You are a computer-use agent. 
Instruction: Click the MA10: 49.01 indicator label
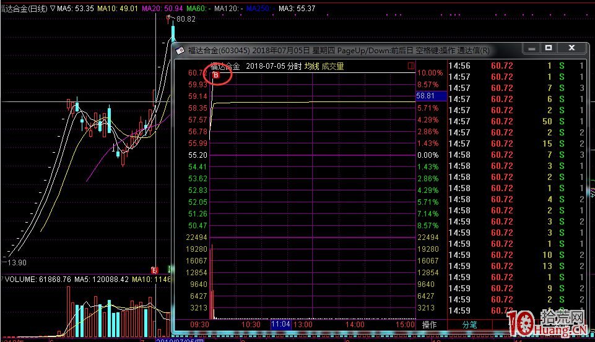click(x=118, y=8)
